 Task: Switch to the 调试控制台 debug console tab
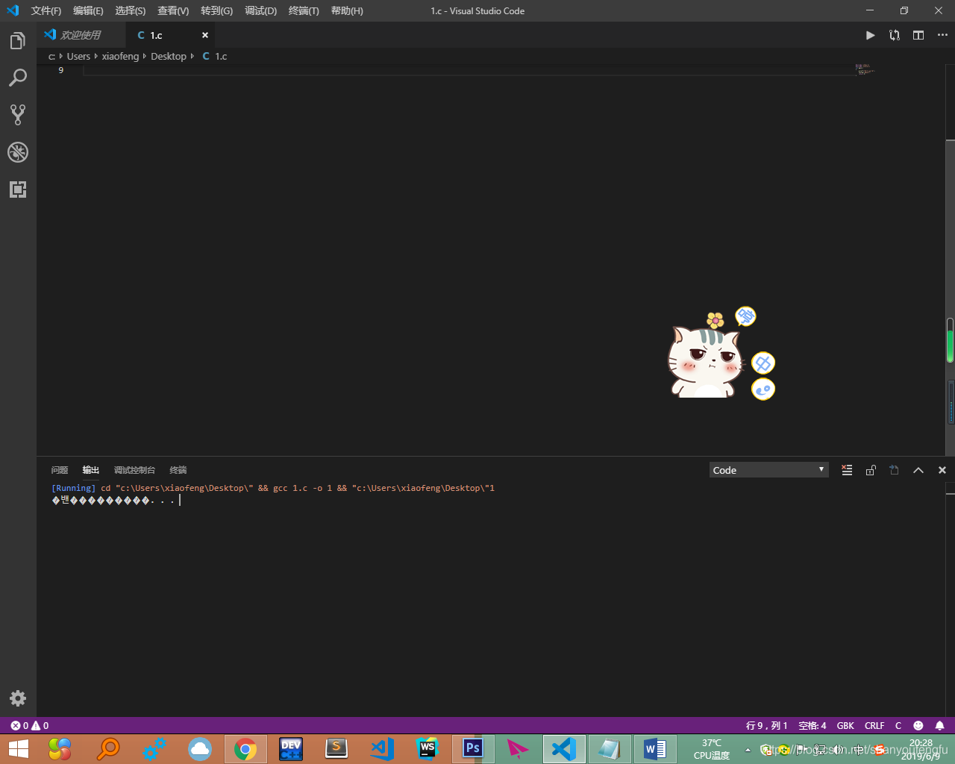tap(134, 470)
